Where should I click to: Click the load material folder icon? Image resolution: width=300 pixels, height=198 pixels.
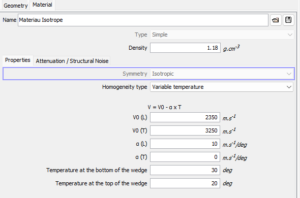point(276,20)
